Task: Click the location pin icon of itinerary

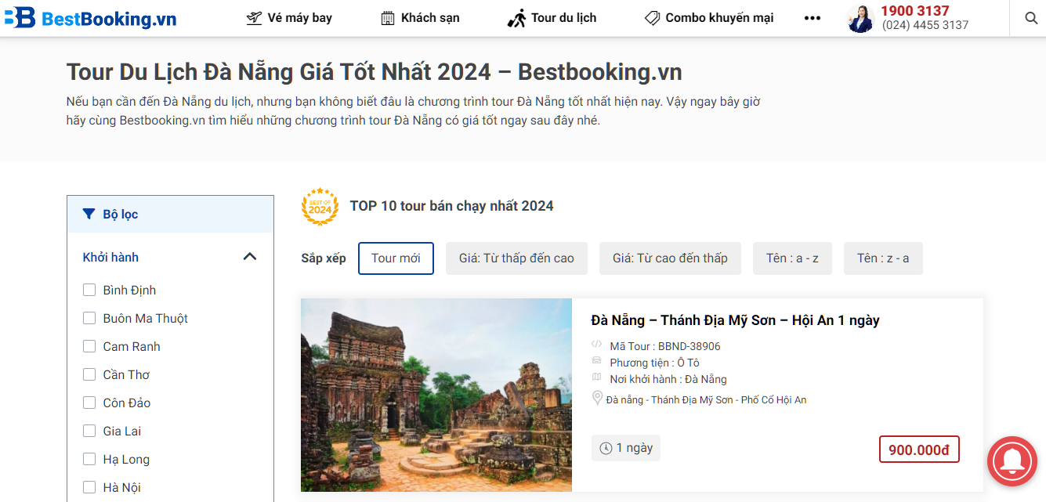Action: pos(597,399)
